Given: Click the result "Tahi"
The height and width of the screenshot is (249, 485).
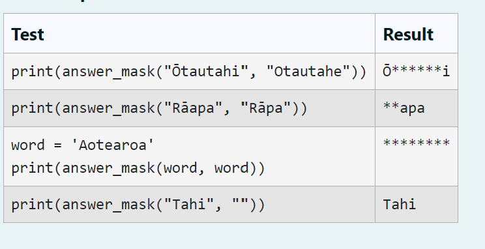Looking at the screenshot, I should 400,205.
